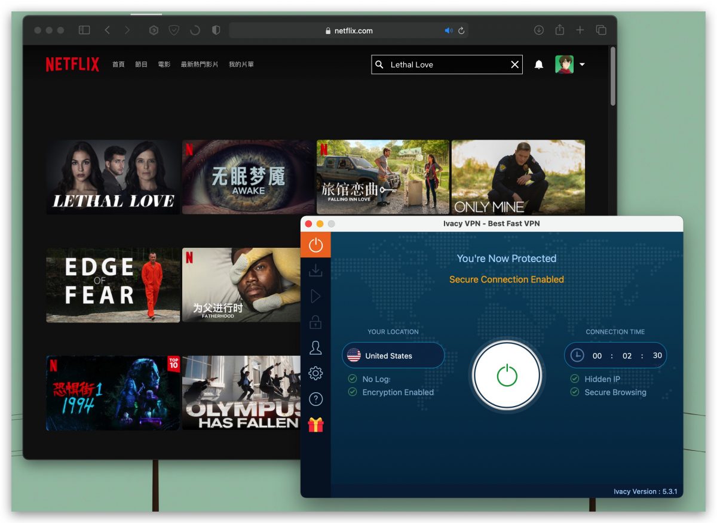Open the Lethal Love thumbnail
717x523 pixels.
click(113, 177)
